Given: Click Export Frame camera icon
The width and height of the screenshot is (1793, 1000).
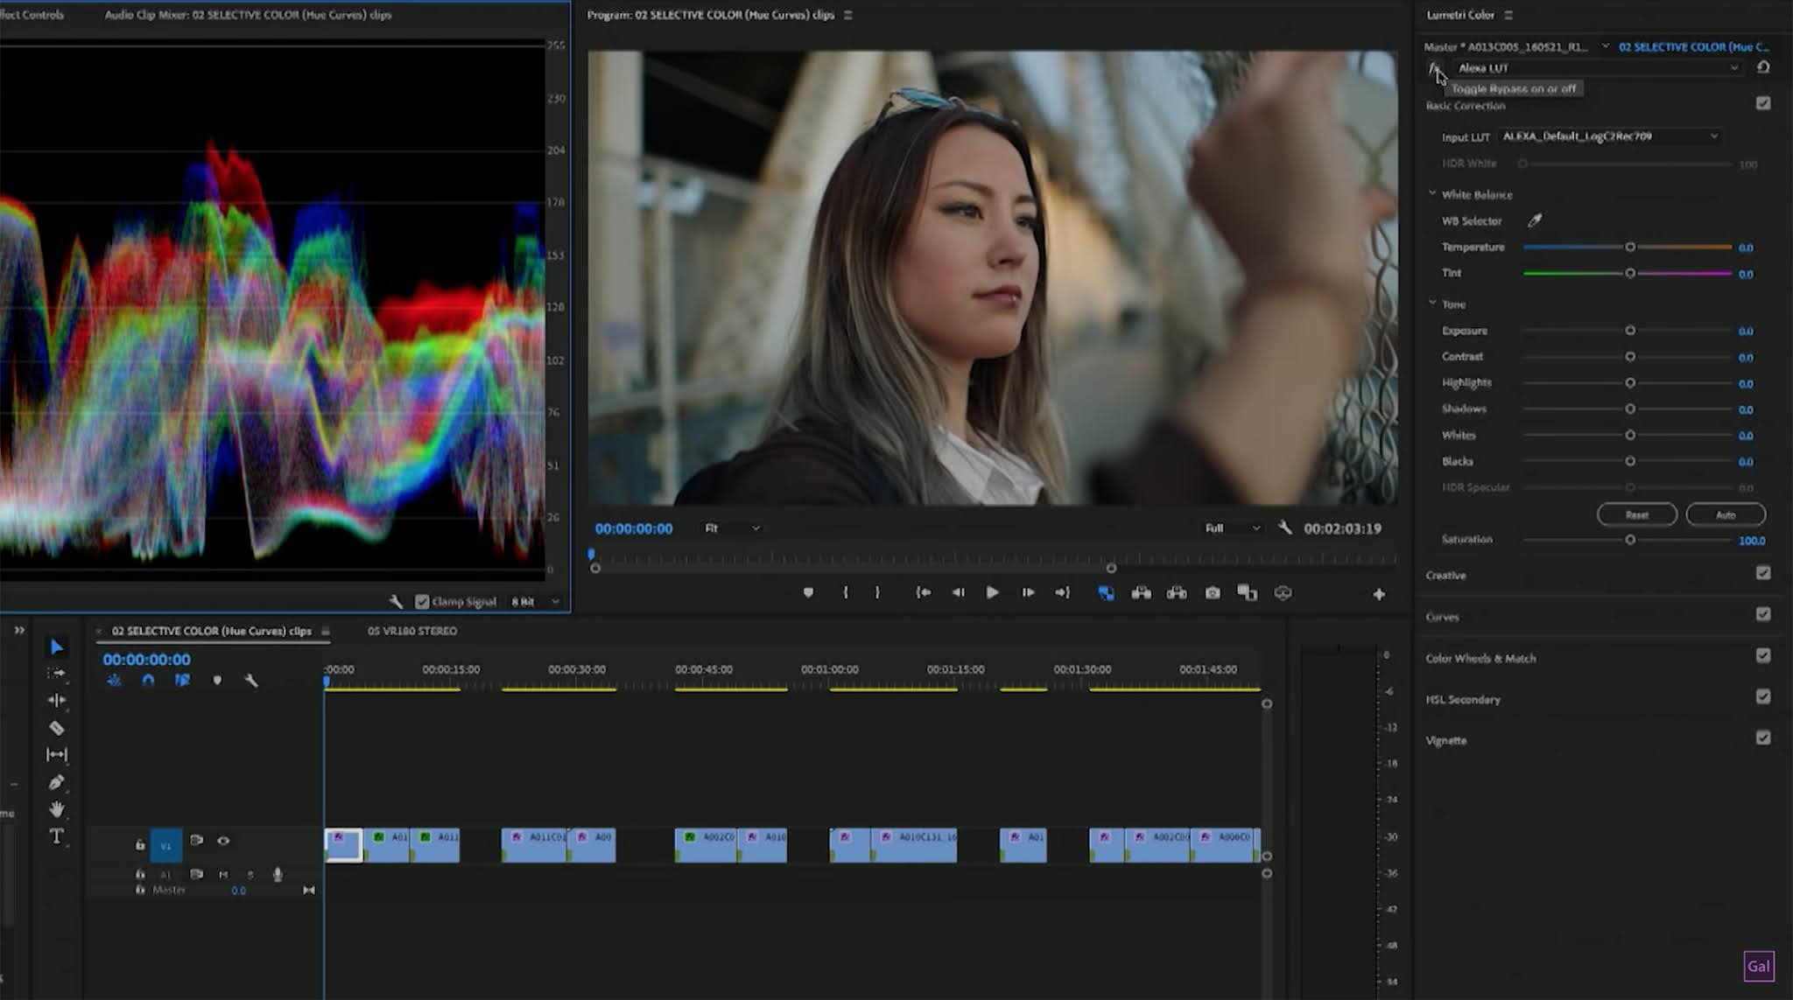Looking at the screenshot, I should tap(1213, 593).
